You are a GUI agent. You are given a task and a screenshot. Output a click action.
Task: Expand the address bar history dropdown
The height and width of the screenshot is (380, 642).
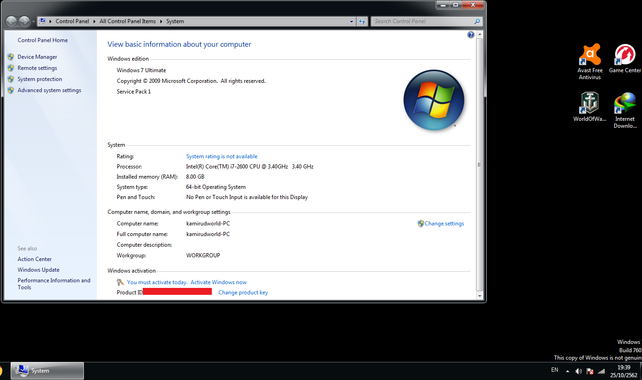click(x=352, y=21)
